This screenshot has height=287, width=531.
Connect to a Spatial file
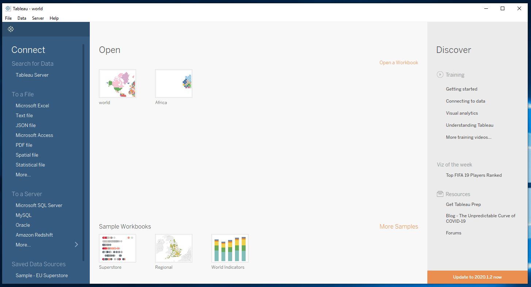coord(27,155)
